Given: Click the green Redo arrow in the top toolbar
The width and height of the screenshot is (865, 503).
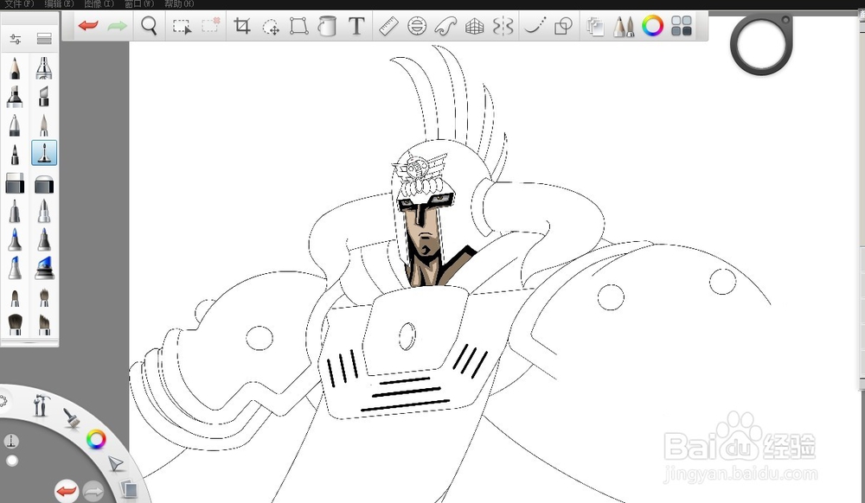Looking at the screenshot, I should [x=117, y=25].
